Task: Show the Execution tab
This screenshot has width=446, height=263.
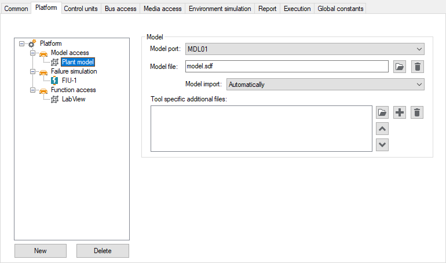Action: click(x=297, y=9)
